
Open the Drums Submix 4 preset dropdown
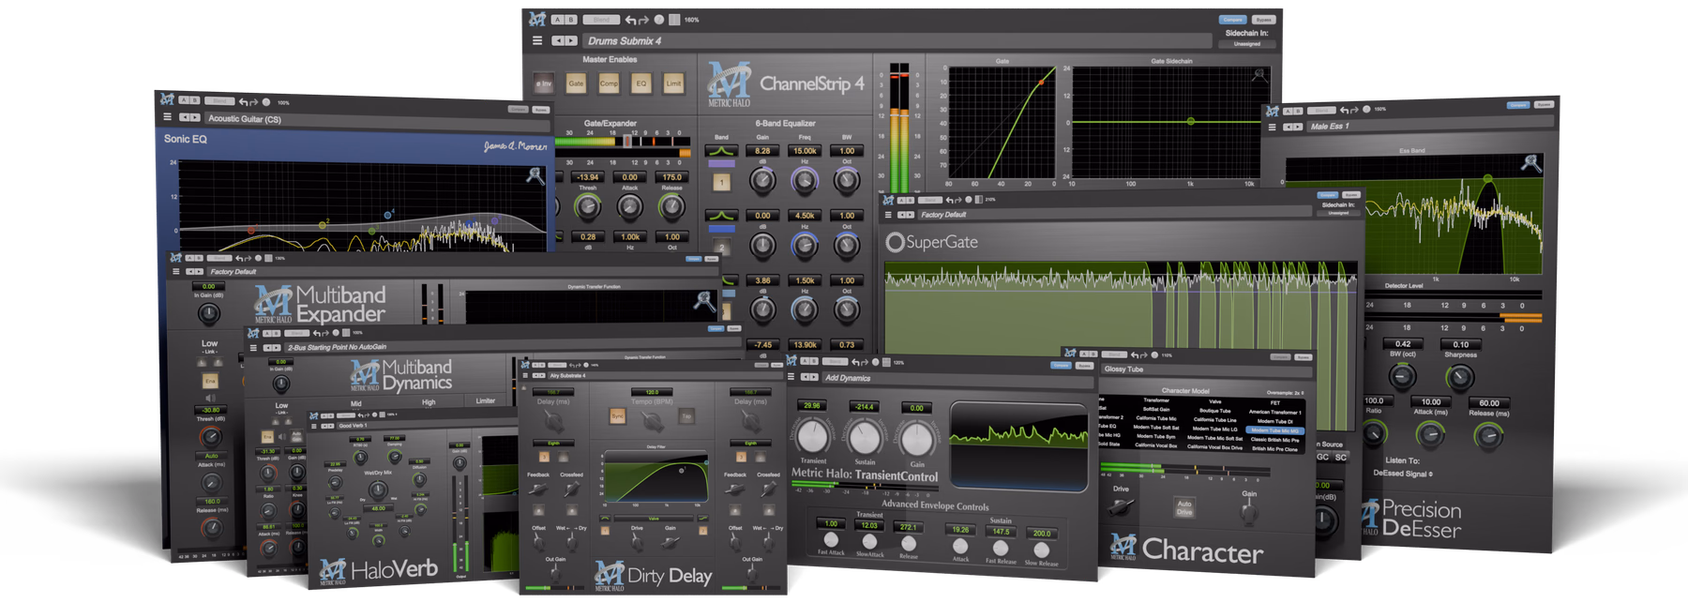pyautogui.click(x=896, y=40)
